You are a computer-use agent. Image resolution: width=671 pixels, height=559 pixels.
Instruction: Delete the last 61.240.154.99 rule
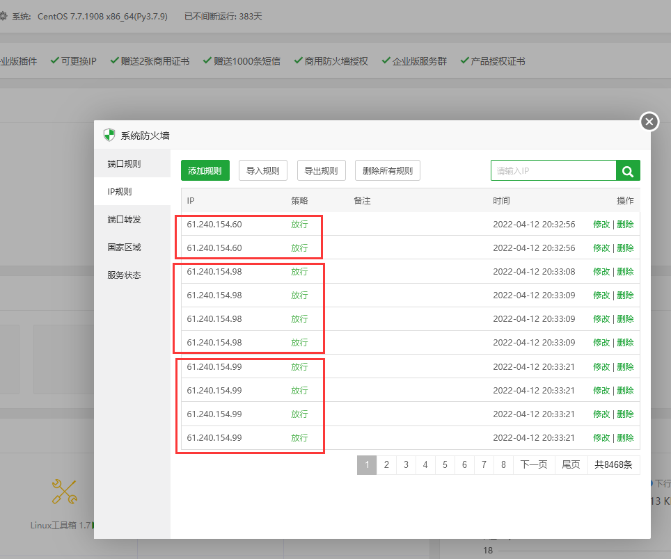click(625, 437)
